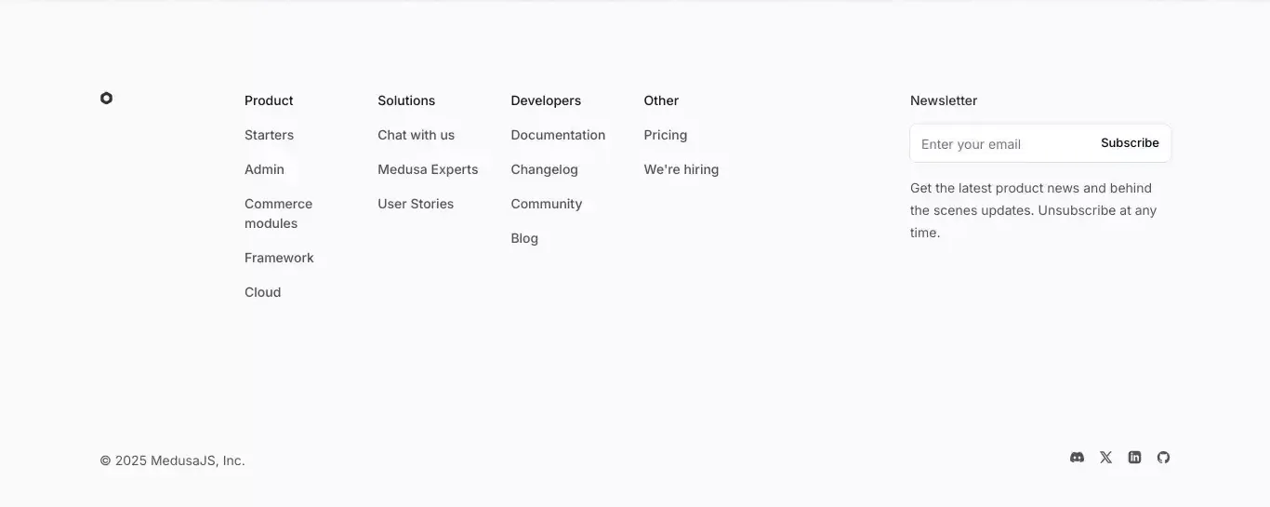Click the Medusa logo icon
Screen dimensions: 1270x507
click(x=106, y=98)
